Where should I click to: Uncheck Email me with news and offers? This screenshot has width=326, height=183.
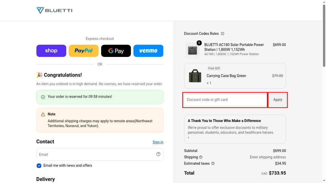tap(39, 166)
